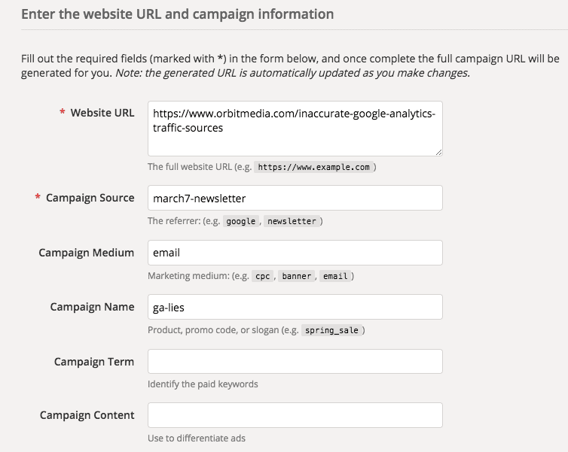Click the Campaign Medium input containing email
This screenshot has height=452, width=568.
coord(295,253)
